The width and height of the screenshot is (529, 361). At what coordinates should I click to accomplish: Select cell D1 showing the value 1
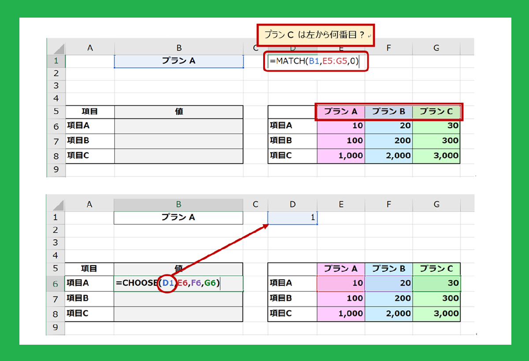tap(292, 217)
